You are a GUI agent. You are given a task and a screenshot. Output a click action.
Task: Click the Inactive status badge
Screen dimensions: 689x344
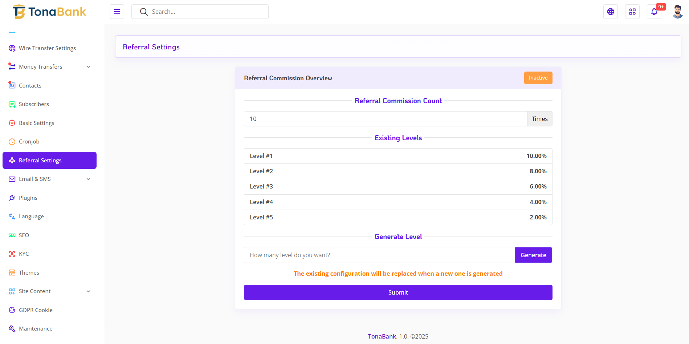click(x=538, y=78)
